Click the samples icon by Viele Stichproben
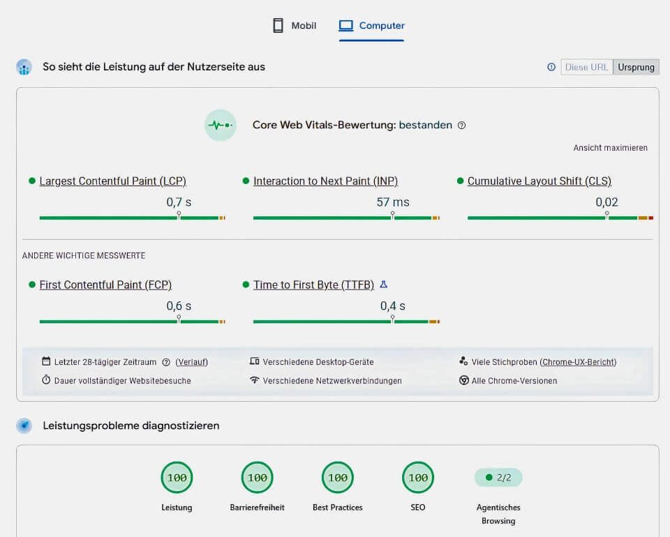This screenshot has width=670, height=537. pos(463,361)
